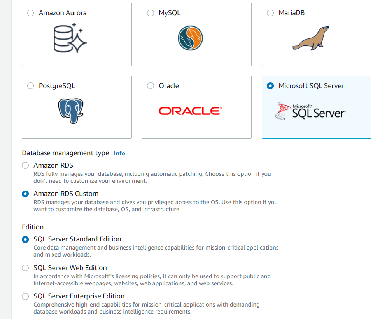Choose SQL Server Web Edition

click(x=26, y=268)
